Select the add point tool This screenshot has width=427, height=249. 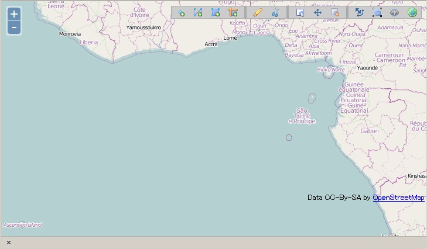182,13
